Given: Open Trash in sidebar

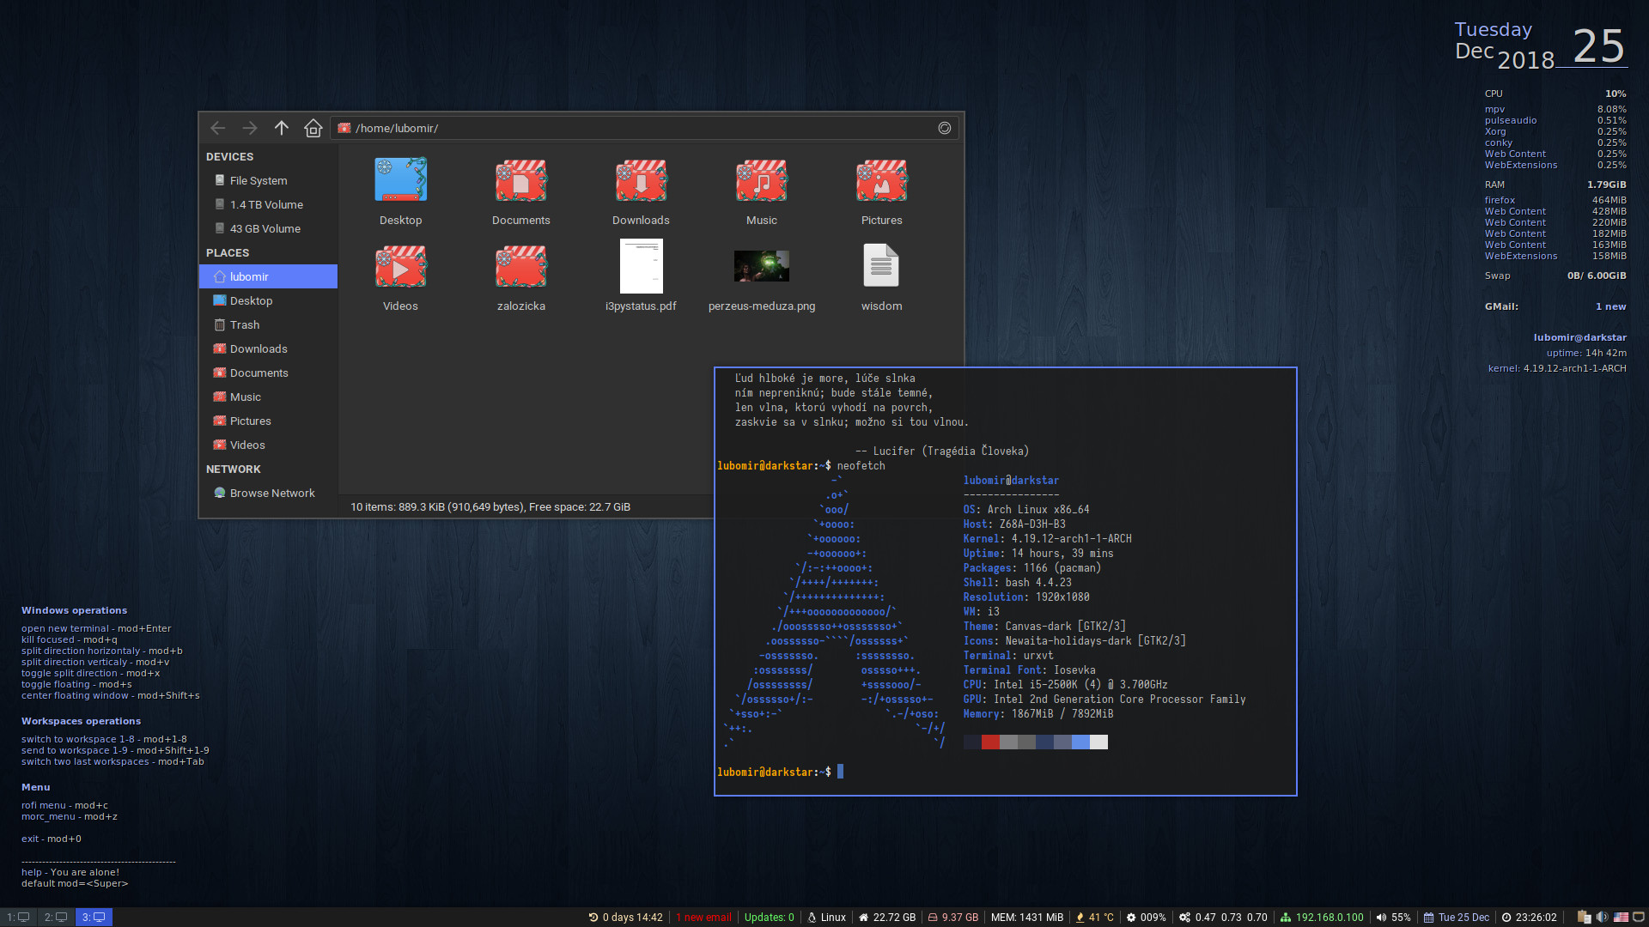Looking at the screenshot, I should 268,324.
